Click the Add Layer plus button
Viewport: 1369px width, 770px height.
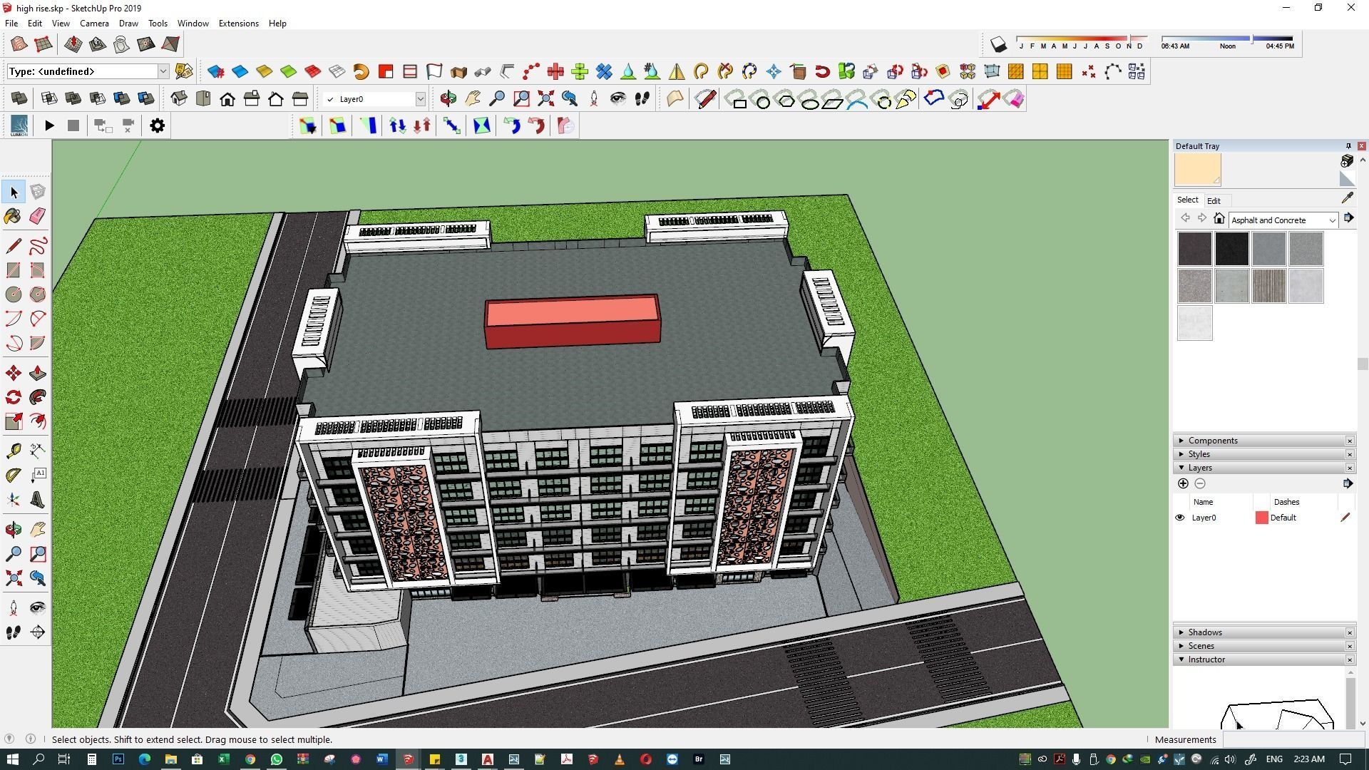[1183, 483]
